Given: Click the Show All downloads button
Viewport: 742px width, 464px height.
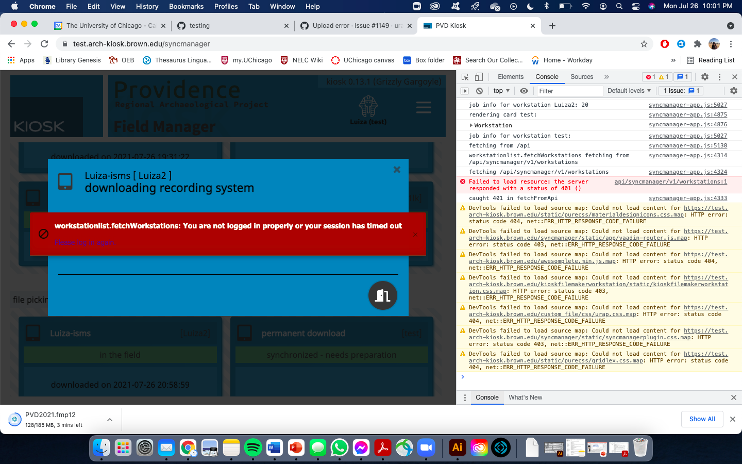Looking at the screenshot, I should (x=702, y=419).
